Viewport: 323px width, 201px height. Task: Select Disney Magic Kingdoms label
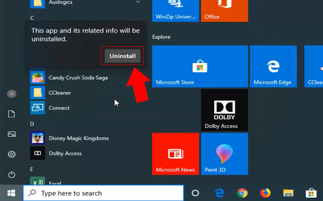pos(79,138)
